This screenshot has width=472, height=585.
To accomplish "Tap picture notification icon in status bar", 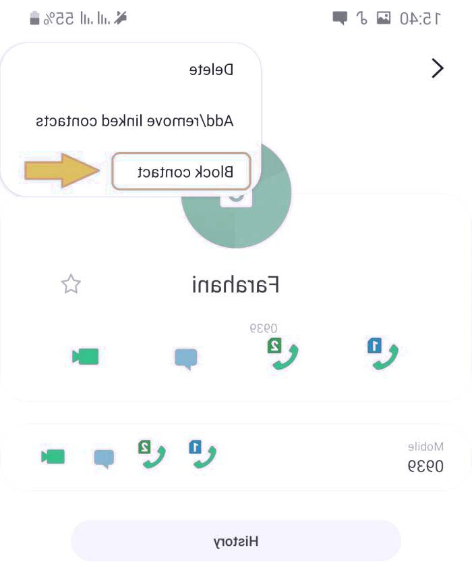I will coord(384,18).
